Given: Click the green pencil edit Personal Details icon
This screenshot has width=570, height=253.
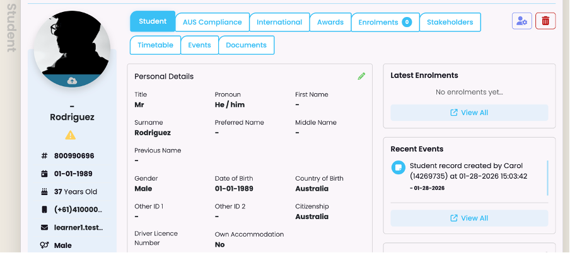Looking at the screenshot, I should click(x=361, y=76).
